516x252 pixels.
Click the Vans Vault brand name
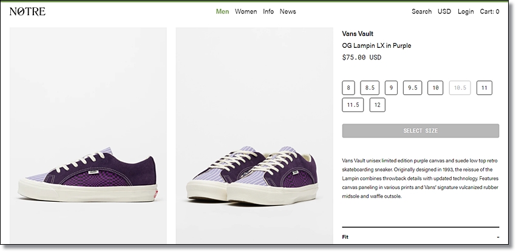(x=358, y=33)
